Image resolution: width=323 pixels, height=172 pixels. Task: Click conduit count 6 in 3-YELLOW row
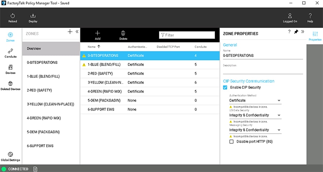196,82
